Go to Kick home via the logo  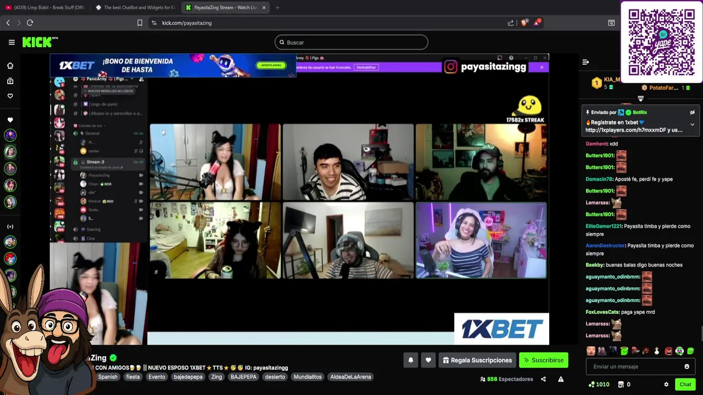point(40,42)
